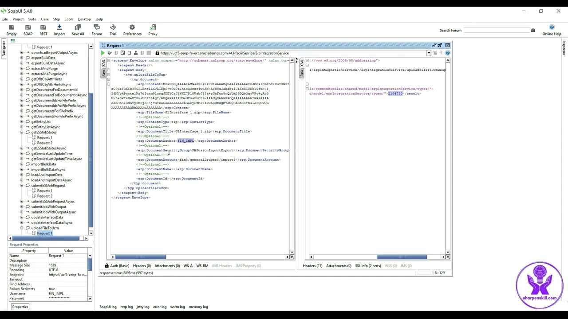Click the Properties button
Image resolution: width=568 pixels, height=319 pixels.
click(20, 307)
